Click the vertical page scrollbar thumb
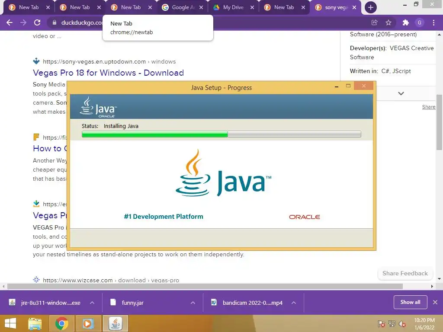This screenshot has width=443, height=332. click(440, 122)
